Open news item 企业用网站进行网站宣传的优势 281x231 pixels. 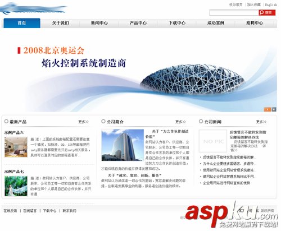point(226,183)
